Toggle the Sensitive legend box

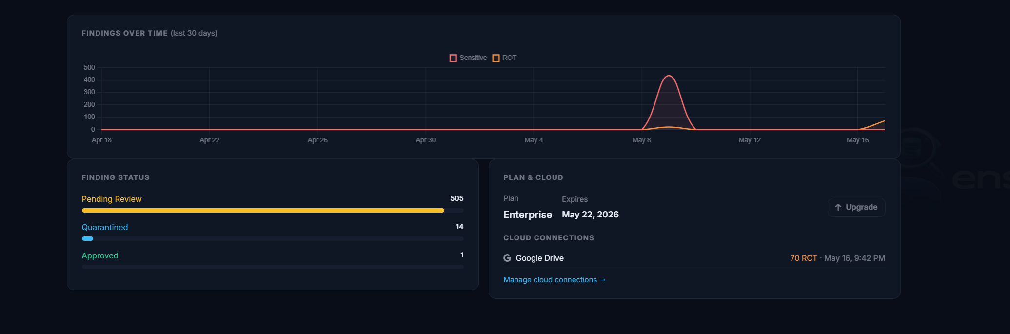point(453,58)
